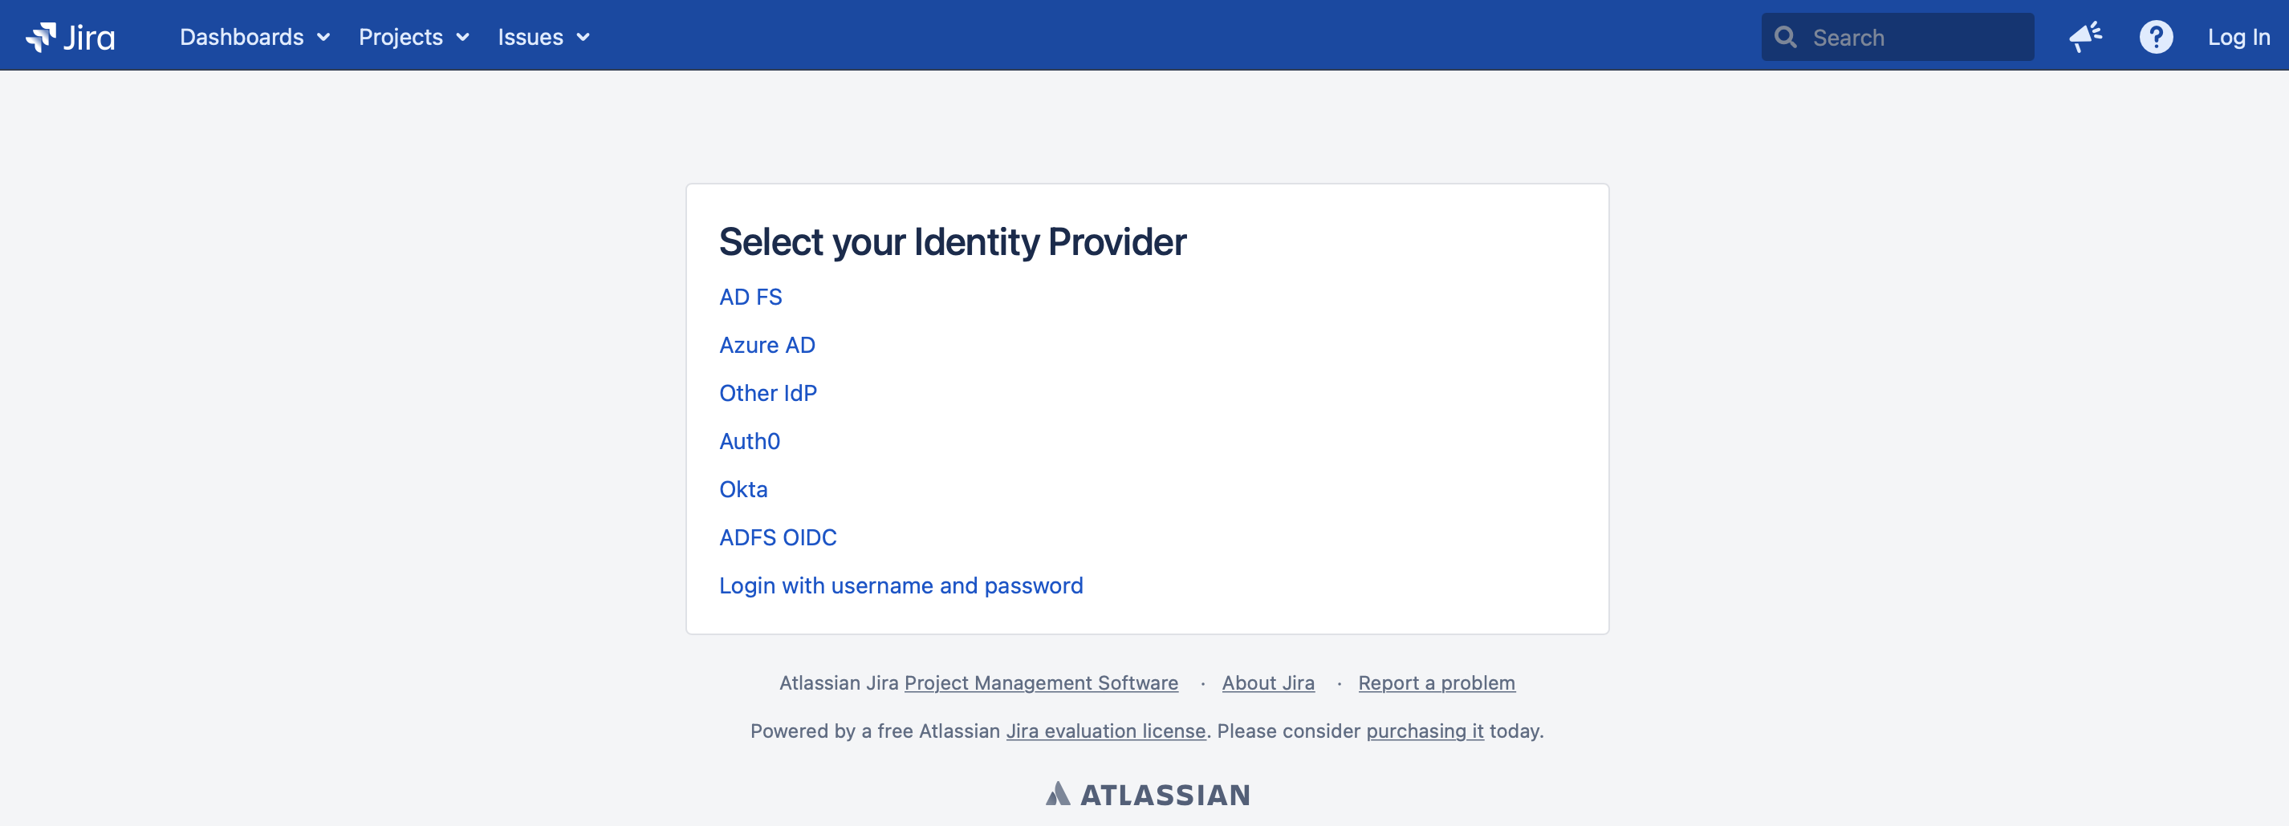Expand the Dashboards dropdown menu
2289x826 pixels.
coord(255,38)
